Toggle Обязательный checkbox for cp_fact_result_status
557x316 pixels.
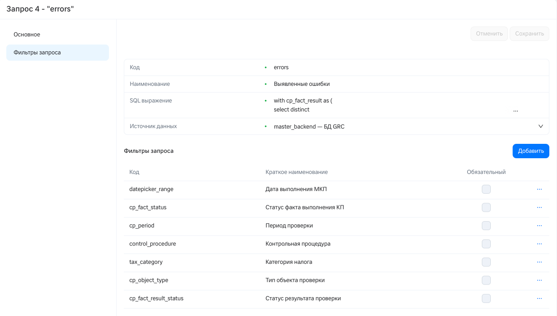(x=486, y=298)
